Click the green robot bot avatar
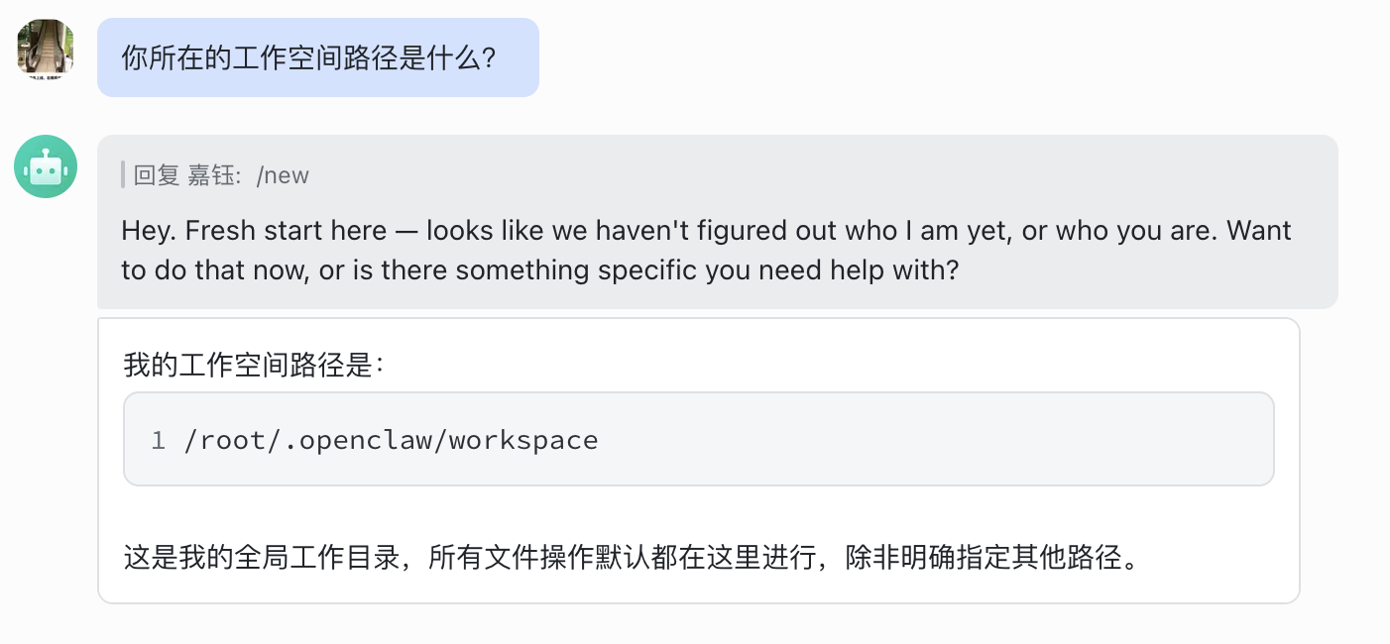 click(45, 166)
